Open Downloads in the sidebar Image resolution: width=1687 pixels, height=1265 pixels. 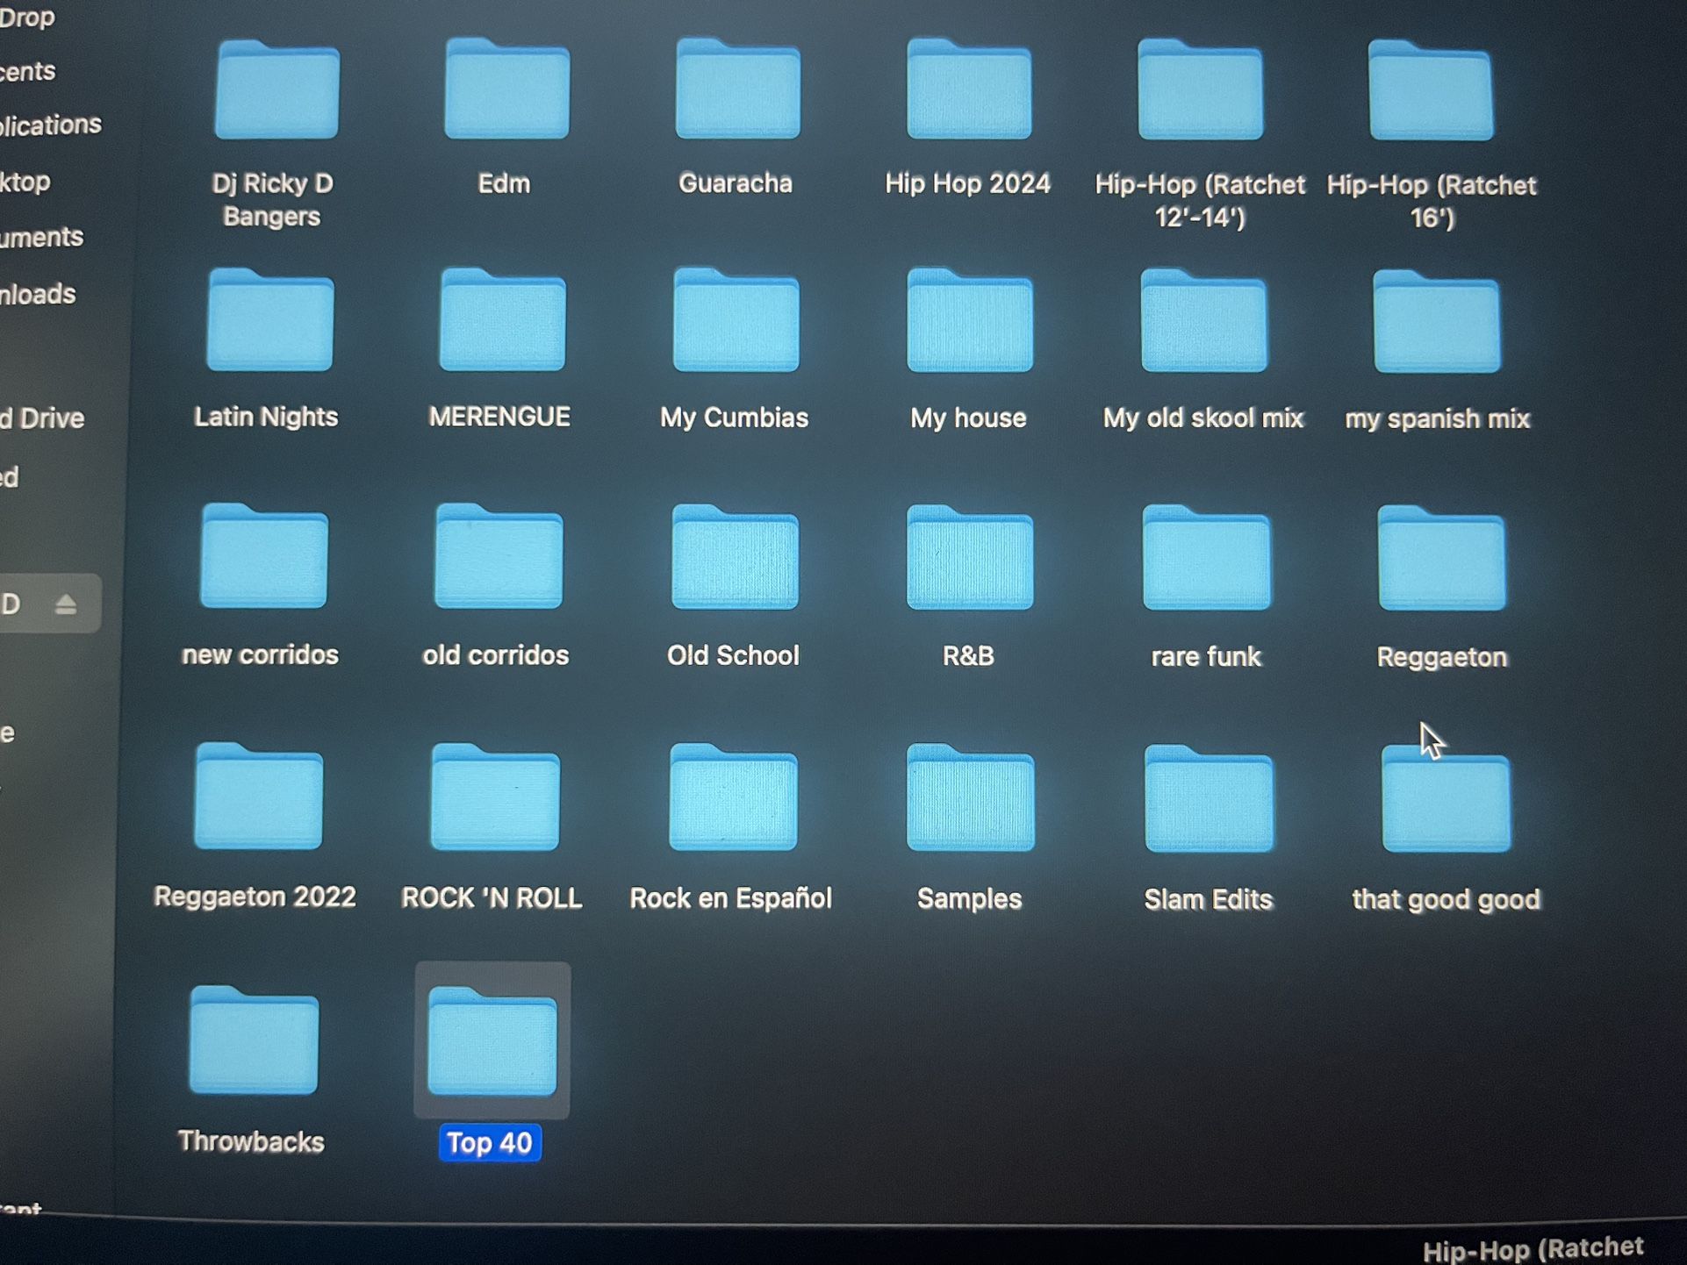tap(38, 294)
